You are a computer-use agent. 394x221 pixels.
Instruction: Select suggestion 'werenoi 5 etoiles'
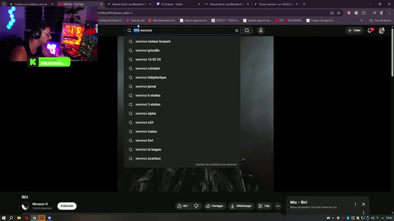[182, 104]
